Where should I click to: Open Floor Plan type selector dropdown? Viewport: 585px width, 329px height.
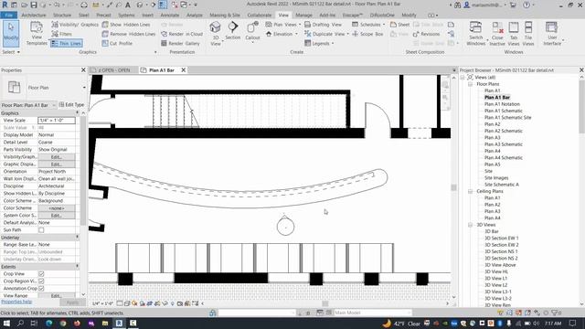(x=84, y=88)
